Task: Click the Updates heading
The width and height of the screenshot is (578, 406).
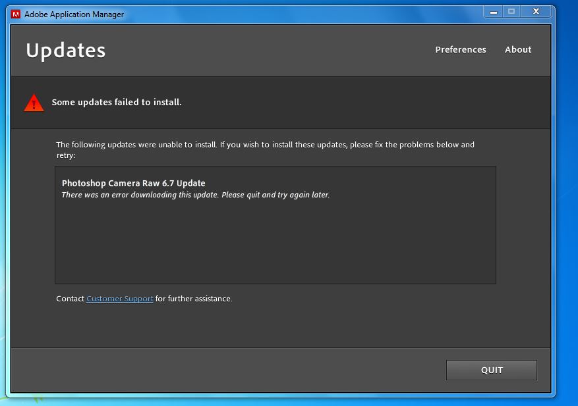Action: [x=66, y=51]
